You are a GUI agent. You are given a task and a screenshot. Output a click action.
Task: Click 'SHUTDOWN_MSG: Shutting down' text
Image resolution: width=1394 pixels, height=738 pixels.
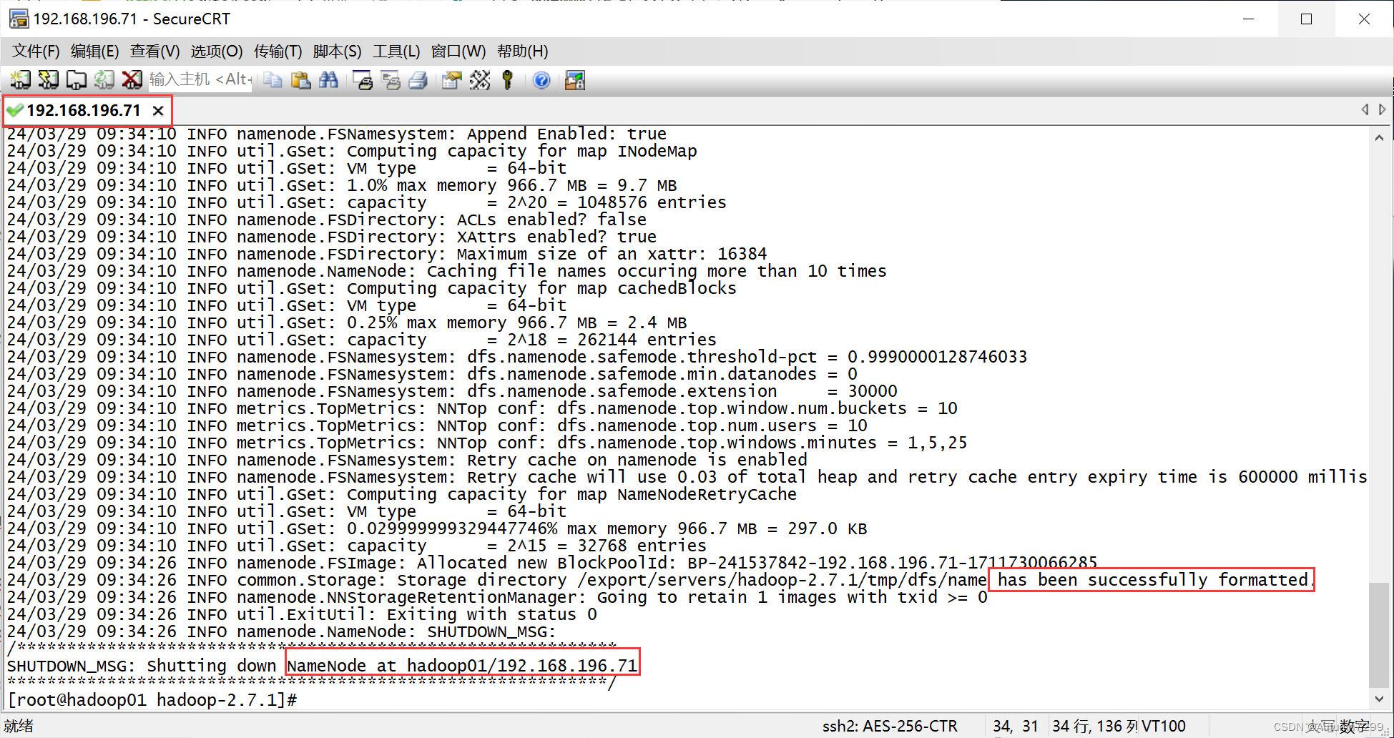click(x=142, y=666)
